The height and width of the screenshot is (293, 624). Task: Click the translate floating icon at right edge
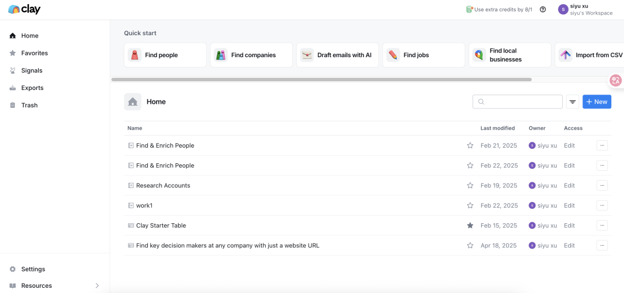(x=616, y=81)
